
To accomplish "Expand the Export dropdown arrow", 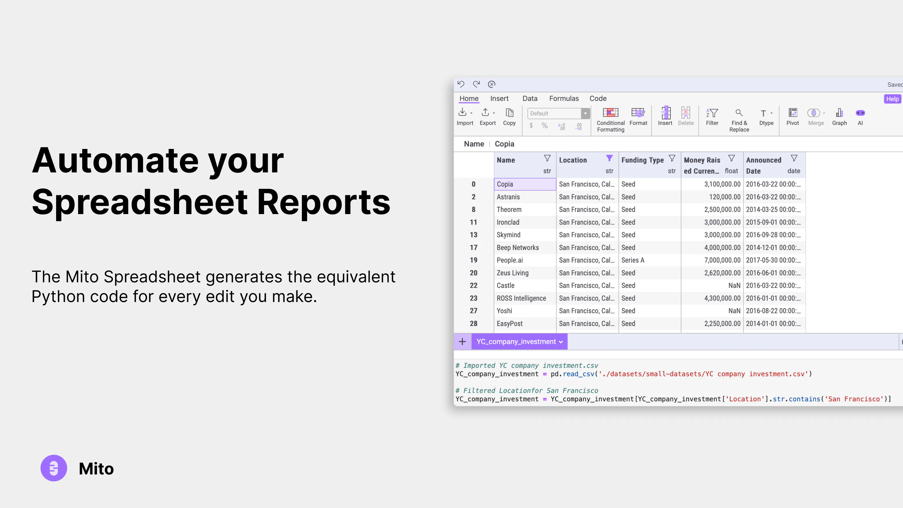I will pyautogui.click(x=494, y=113).
